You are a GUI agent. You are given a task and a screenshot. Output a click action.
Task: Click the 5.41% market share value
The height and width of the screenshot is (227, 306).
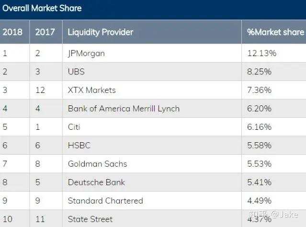259,182
